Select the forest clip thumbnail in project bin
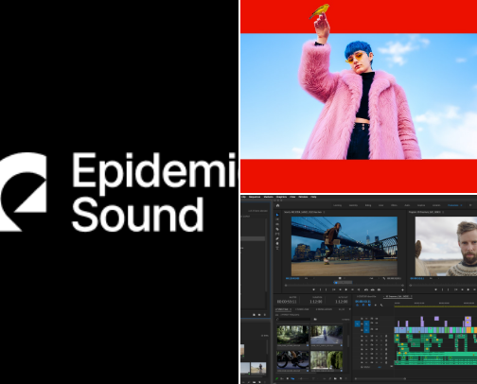 [293, 335]
